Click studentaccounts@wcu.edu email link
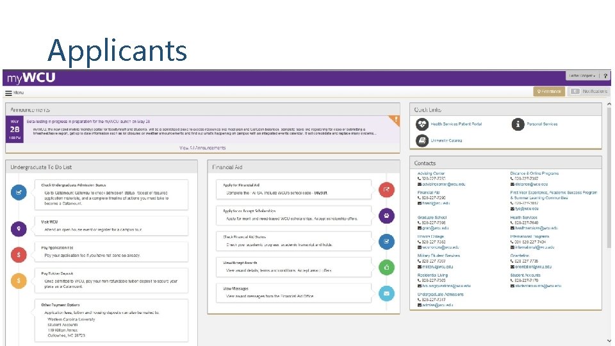 coord(537,286)
